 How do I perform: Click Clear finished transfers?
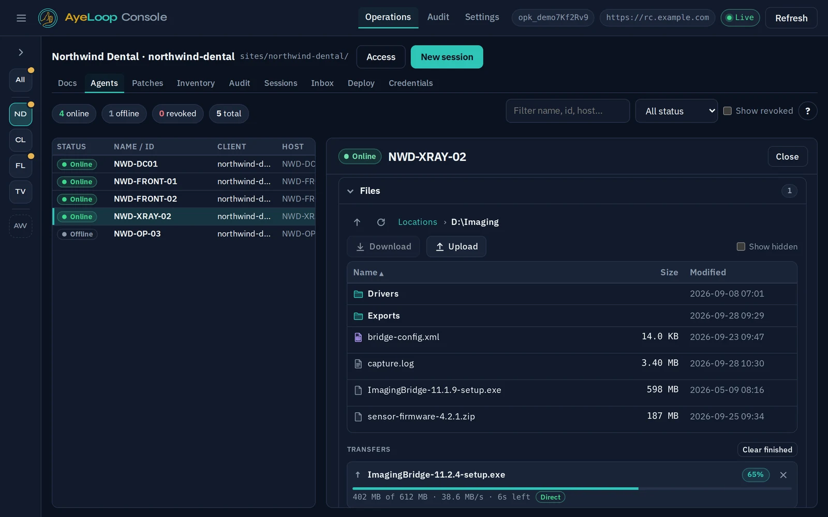(x=767, y=450)
